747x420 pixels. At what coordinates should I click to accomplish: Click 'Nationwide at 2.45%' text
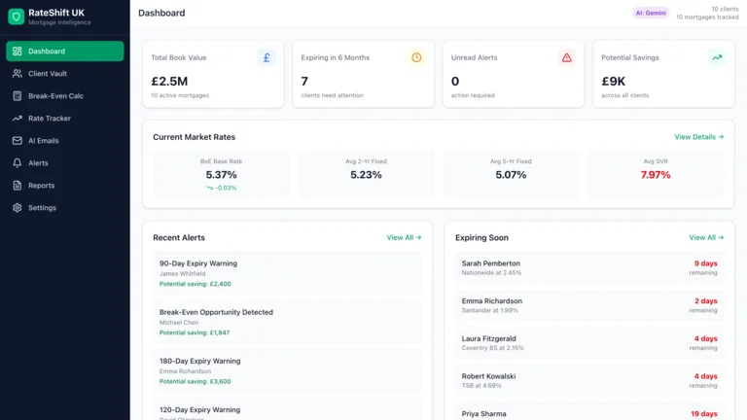tap(491, 273)
